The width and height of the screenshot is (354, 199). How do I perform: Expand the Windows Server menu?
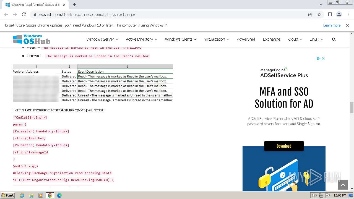[x=102, y=39]
